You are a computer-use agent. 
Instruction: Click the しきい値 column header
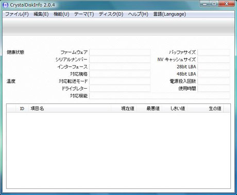(175, 108)
